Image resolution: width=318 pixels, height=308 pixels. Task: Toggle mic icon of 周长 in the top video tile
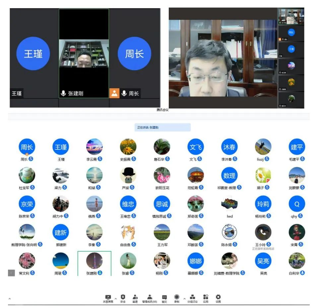[x=124, y=93]
